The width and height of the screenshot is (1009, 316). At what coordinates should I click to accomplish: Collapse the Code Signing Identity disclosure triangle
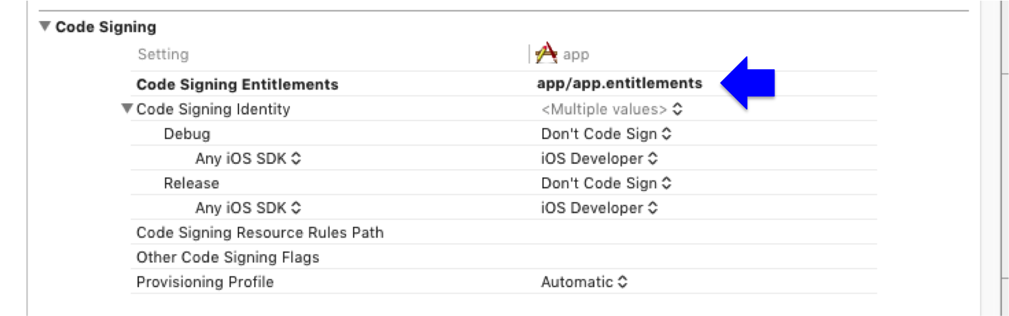(x=127, y=109)
